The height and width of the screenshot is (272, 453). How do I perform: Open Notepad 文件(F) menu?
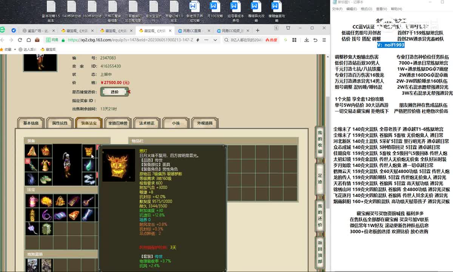[338, 9]
